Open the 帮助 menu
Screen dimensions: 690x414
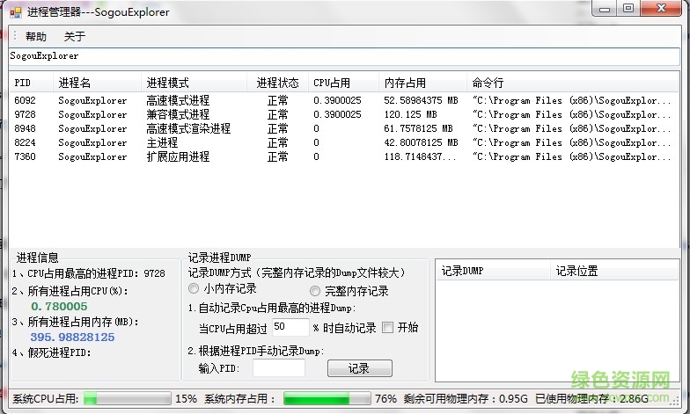35,37
